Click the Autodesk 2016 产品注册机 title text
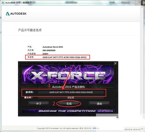Screen dimensions: 145x132 [x=69, y=87]
